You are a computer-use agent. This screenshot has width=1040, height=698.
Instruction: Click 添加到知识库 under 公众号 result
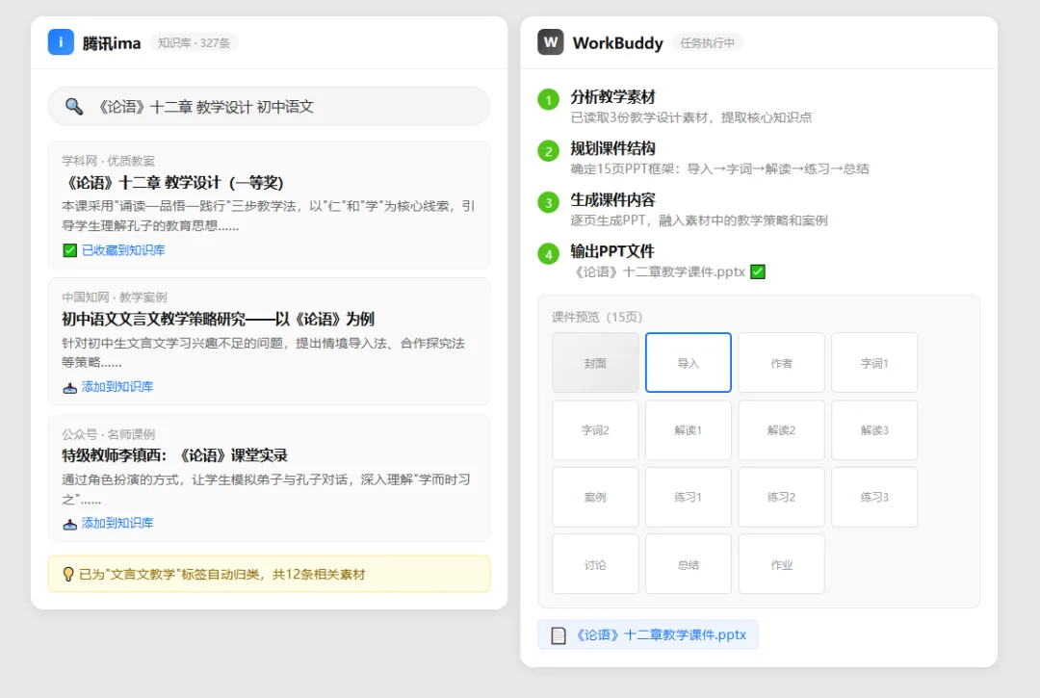click(x=117, y=524)
